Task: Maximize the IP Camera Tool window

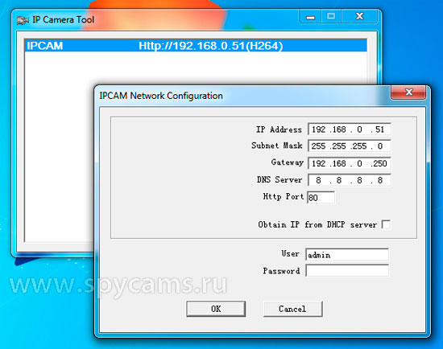Action: click(x=331, y=16)
